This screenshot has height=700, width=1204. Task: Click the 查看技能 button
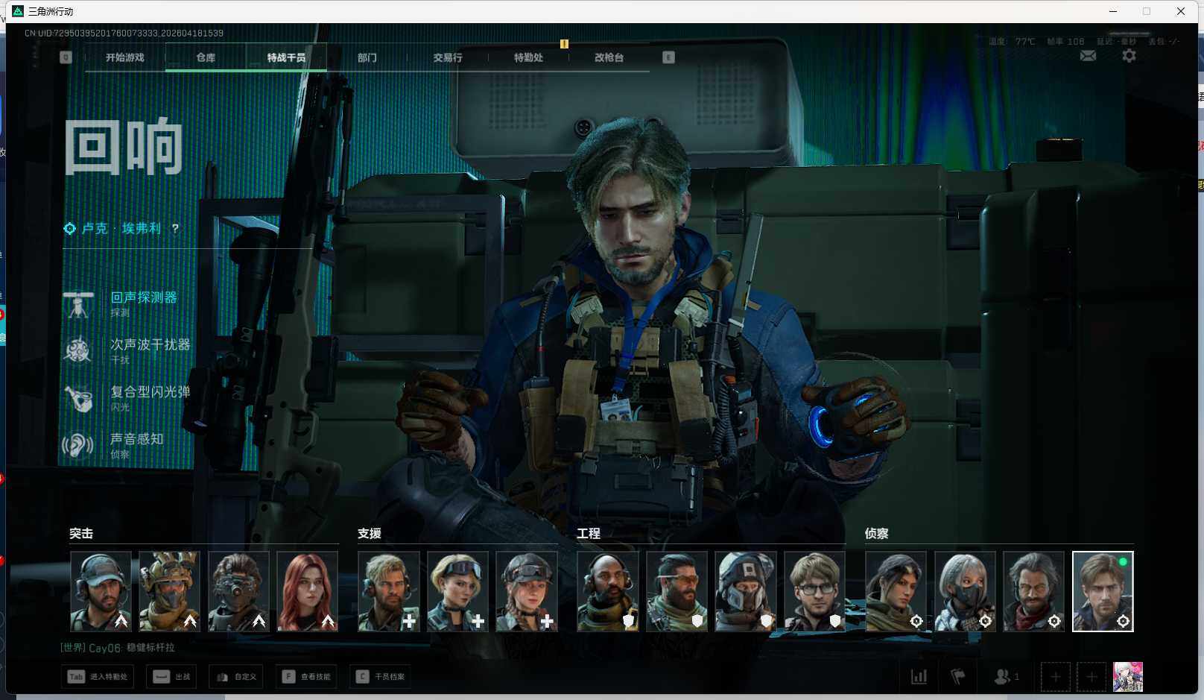pos(306,677)
